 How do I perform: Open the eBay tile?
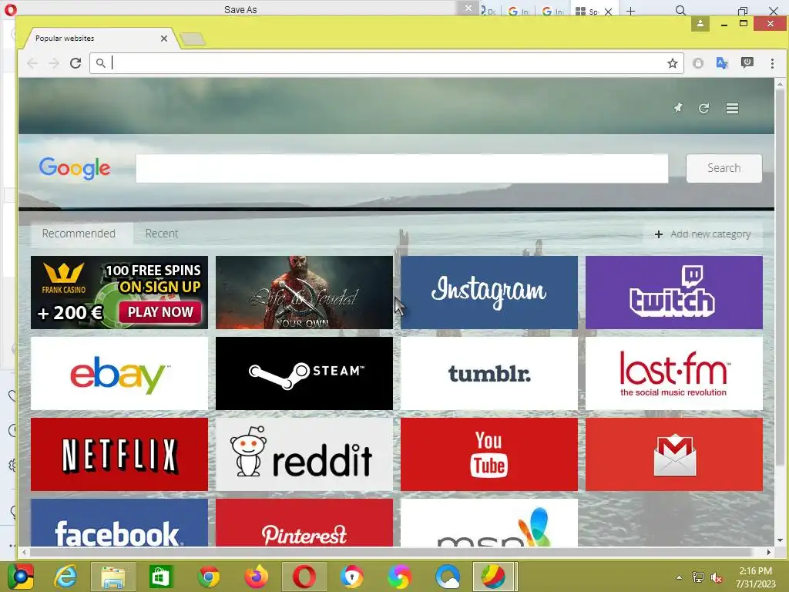point(119,374)
